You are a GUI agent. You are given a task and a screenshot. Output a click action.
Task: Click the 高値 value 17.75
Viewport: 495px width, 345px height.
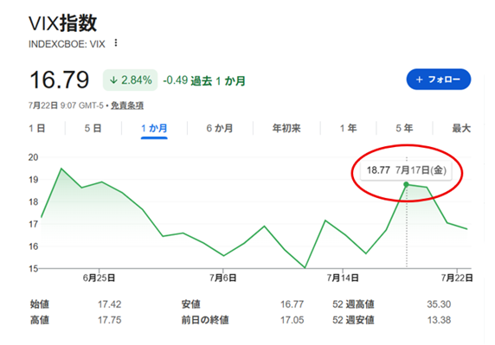(x=109, y=320)
